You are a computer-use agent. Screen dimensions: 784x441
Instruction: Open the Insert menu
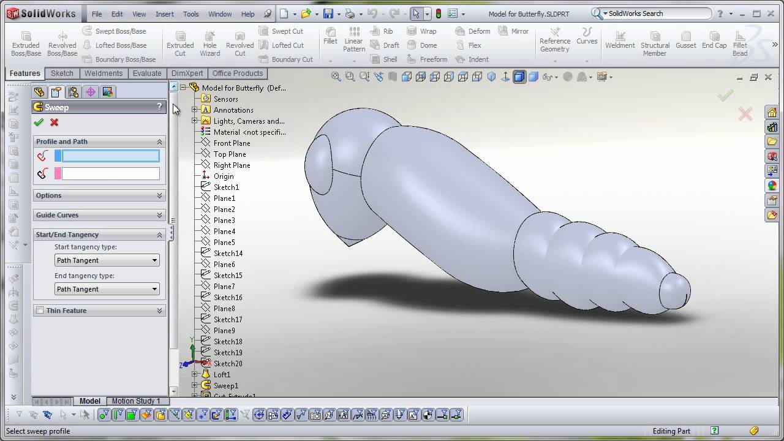click(165, 13)
